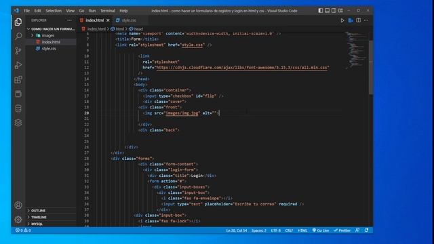The height and width of the screenshot is (244, 434).
Task: Open the Explorer view in activity bar
Action: pos(18,22)
